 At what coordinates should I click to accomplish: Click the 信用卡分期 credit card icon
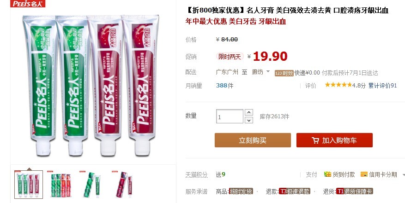(x=364, y=174)
